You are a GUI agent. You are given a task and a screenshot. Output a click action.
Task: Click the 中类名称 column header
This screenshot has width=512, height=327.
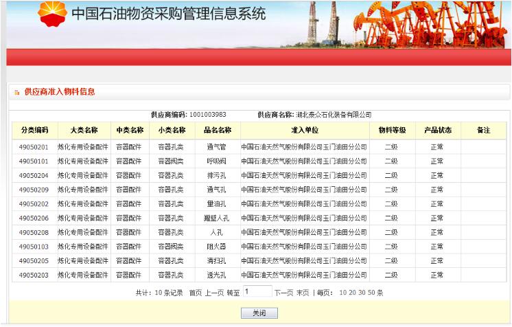[x=130, y=130]
